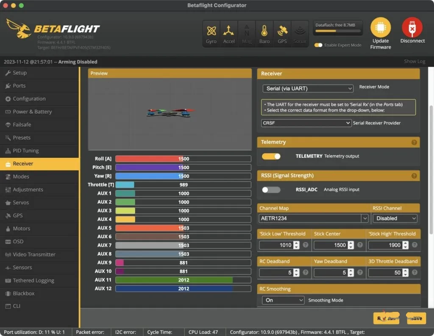
Task: Open the OSD tab
Action: tap(39, 242)
